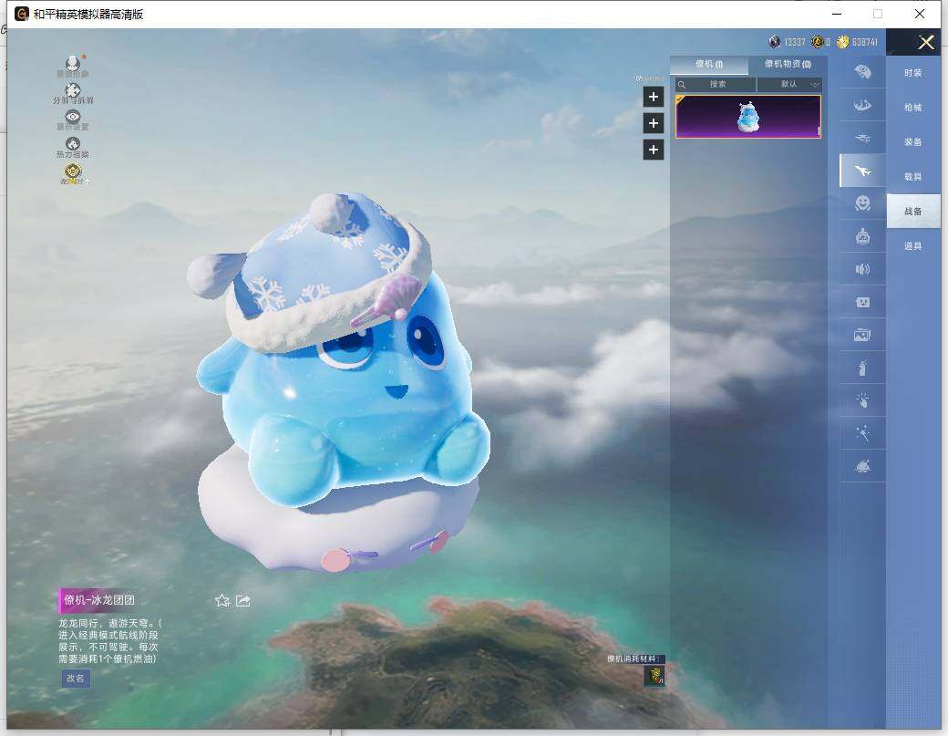The image size is (948, 736).
Task: Select the 战备 menu tab
Action: pyautogui.click(x=913, y=211)
